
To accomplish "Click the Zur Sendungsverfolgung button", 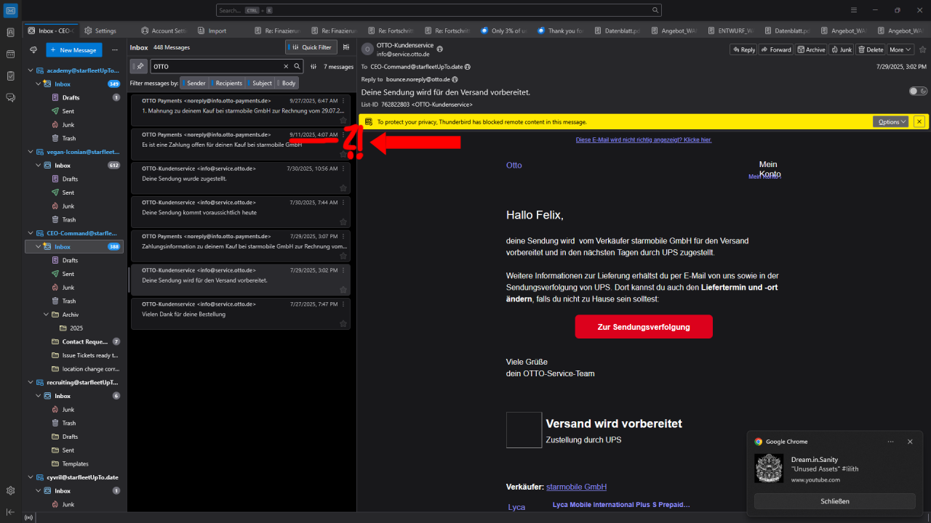I will click(x=643, y=327).
